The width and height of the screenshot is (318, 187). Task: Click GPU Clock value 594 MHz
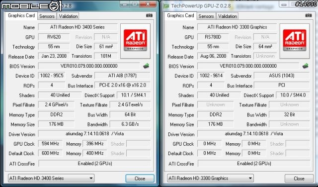pos(50,144)
